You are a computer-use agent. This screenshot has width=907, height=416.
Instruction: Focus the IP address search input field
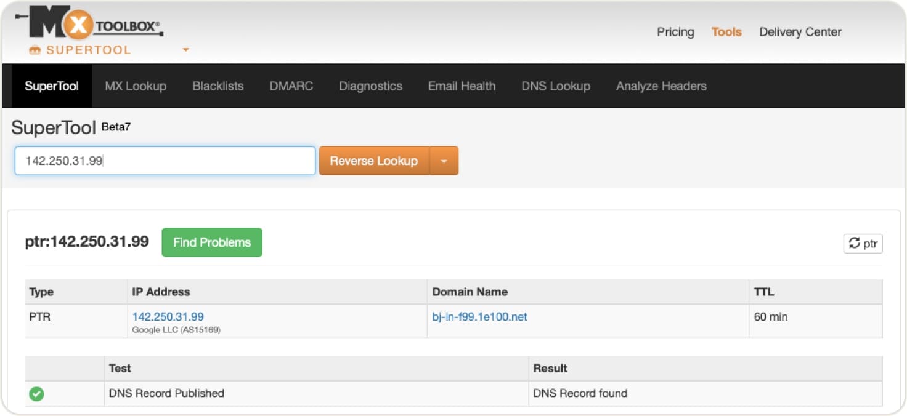pos(165,161)
